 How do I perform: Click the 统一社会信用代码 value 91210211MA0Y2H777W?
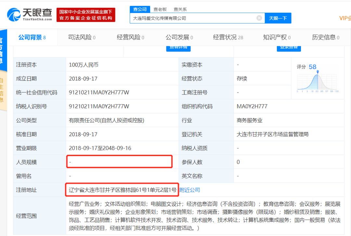[99, 92]
